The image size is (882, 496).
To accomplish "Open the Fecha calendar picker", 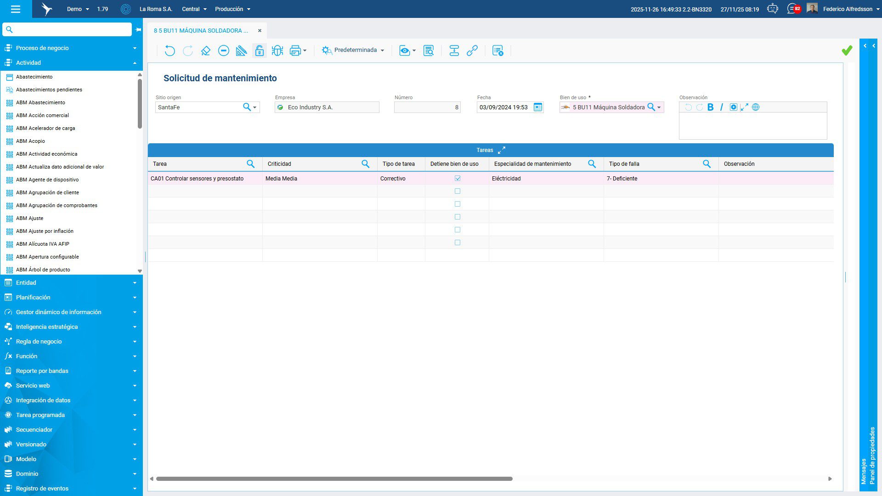I will (x=538, y=107).
